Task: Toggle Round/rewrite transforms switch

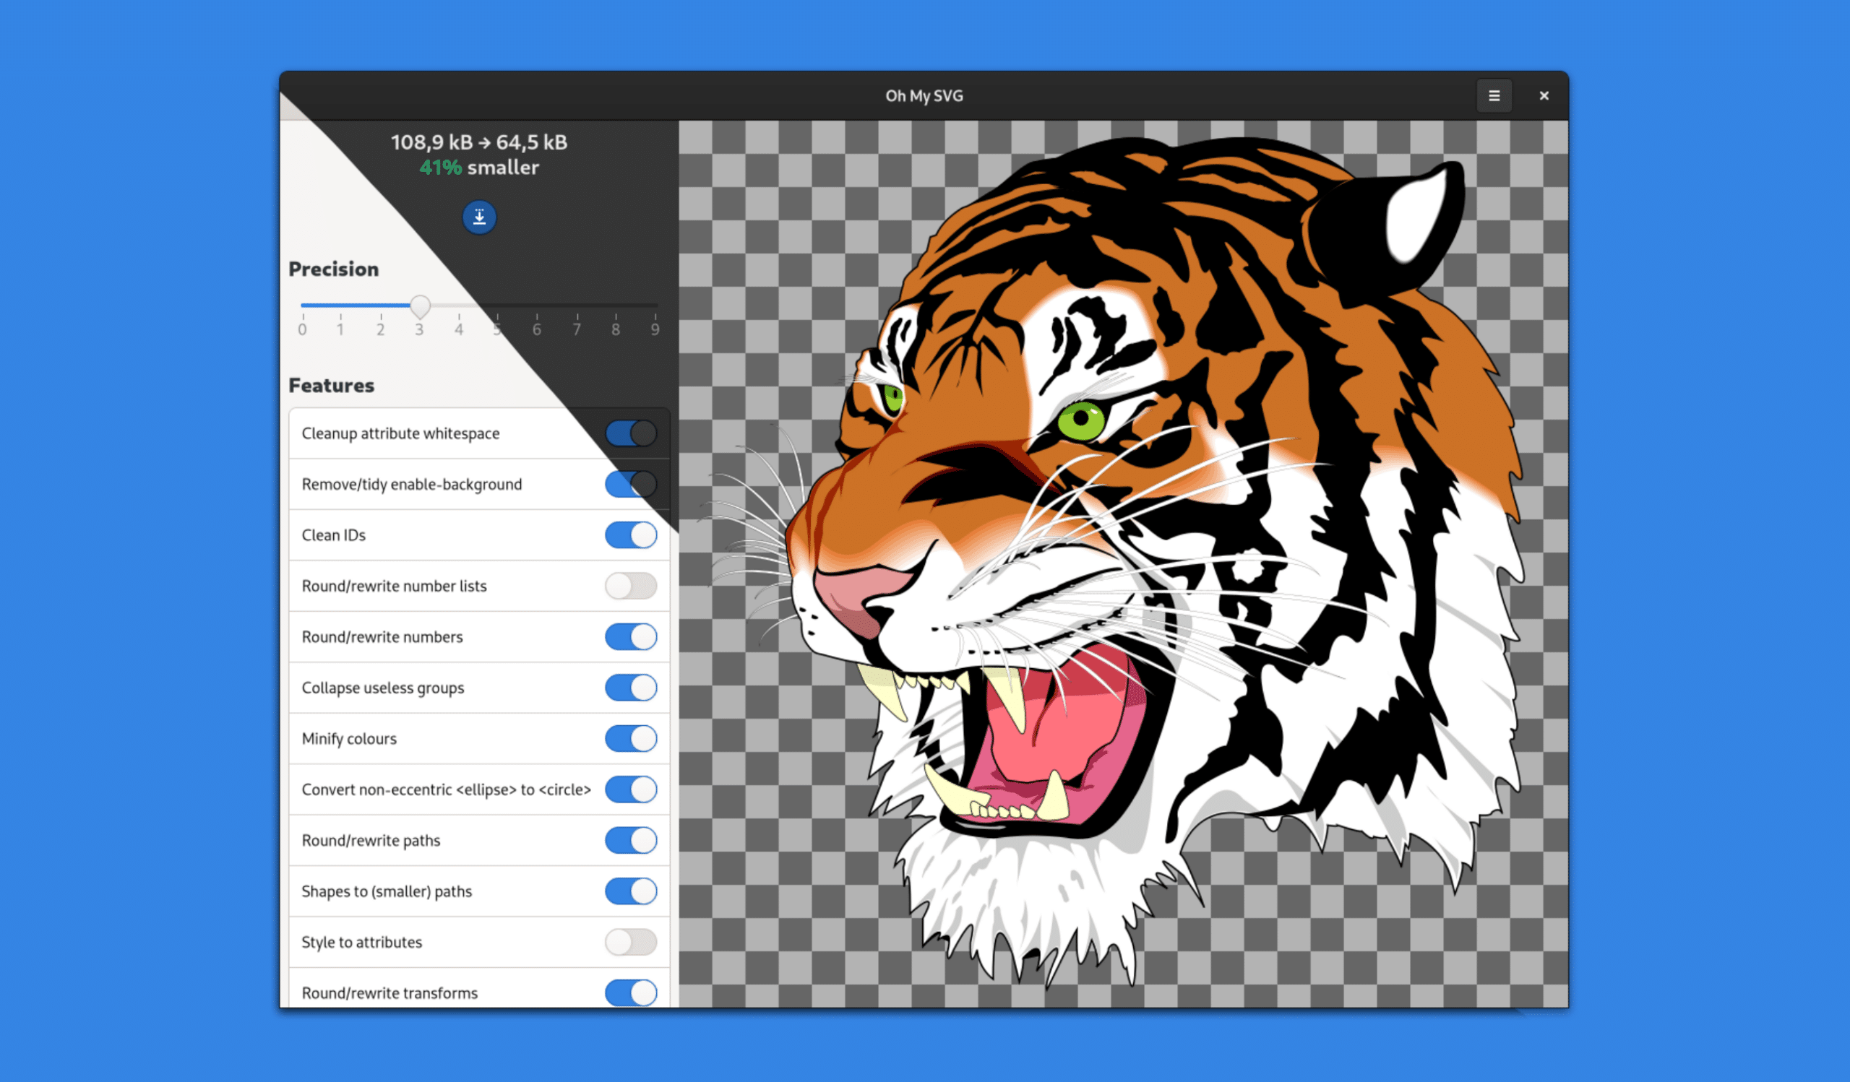Action: (631, 992)
